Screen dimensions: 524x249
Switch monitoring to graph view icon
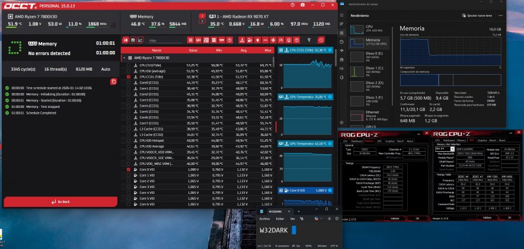[x=140, y=40]
